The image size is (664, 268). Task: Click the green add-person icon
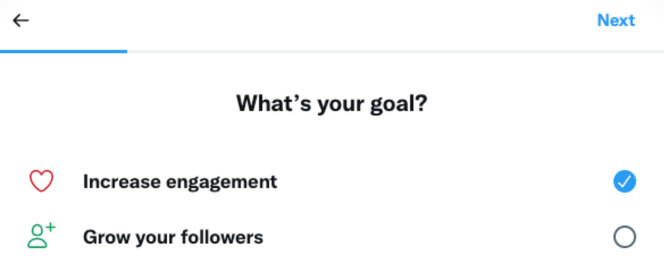41,236
